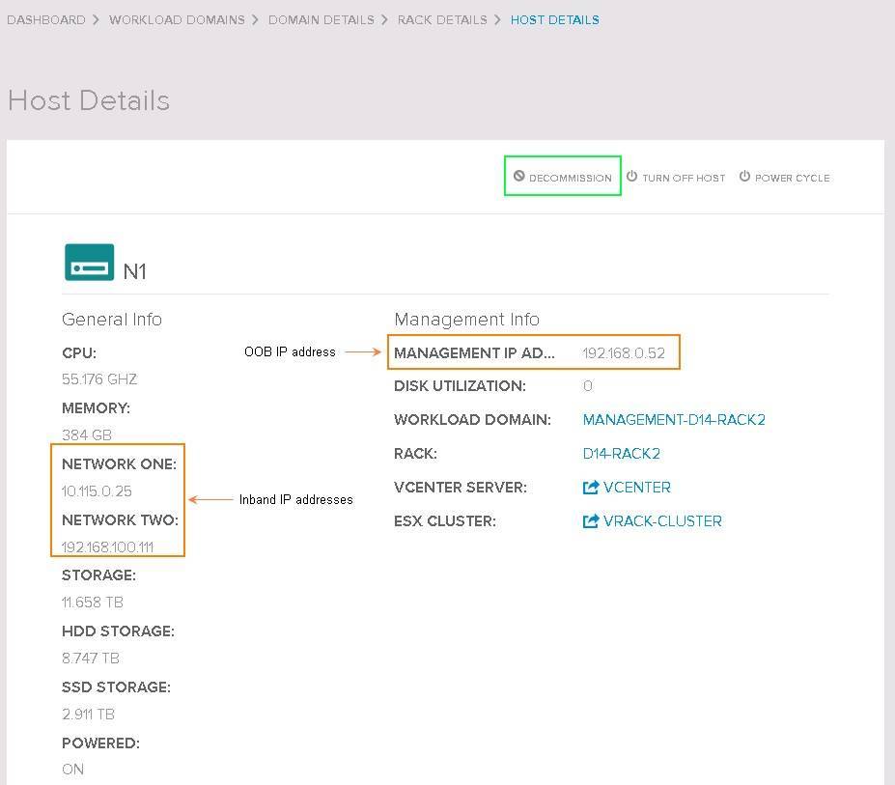Viewport: 895px width, 785px height.
Task: Click the HDD STORAGE label
Action: pyautogui.click(x=118, y=631)
